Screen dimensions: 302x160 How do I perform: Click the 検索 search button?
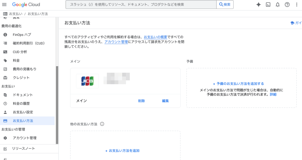(x=225, y=5)
